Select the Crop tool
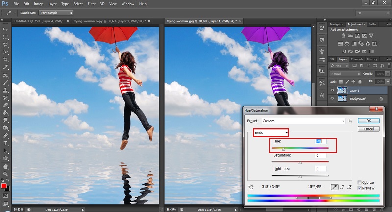 click(x=5, y=59)
